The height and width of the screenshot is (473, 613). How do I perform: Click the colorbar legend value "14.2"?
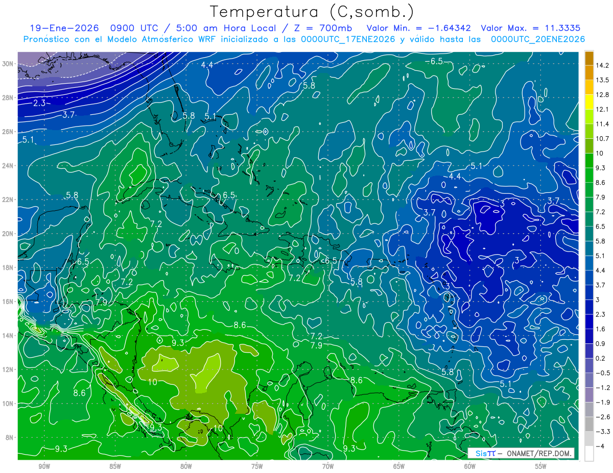602,65
